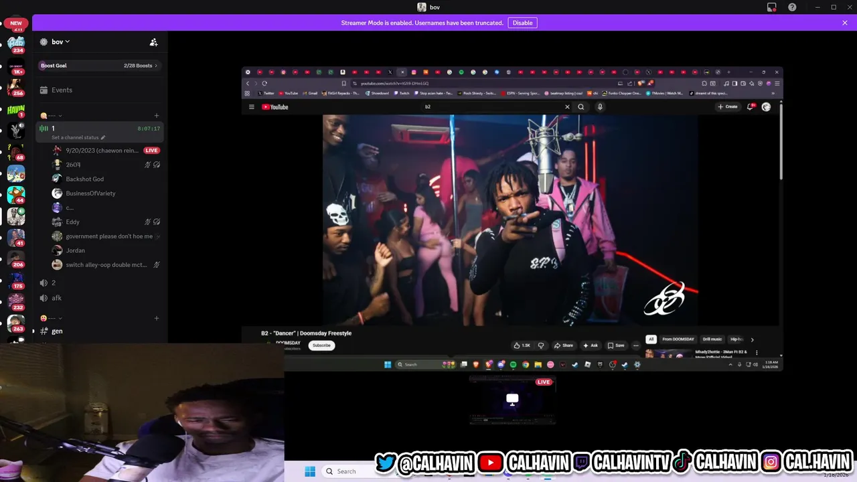Reload the streamed browser page

click(x=264, y=84)
